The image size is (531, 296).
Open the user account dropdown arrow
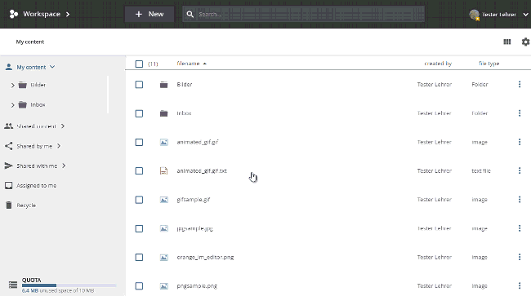[525, 15]
